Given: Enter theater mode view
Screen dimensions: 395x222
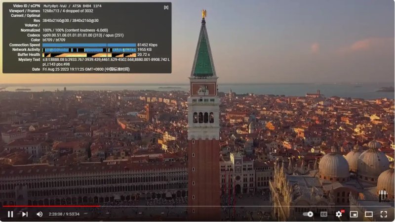Looking at the screenshot, I should [368, 214].
